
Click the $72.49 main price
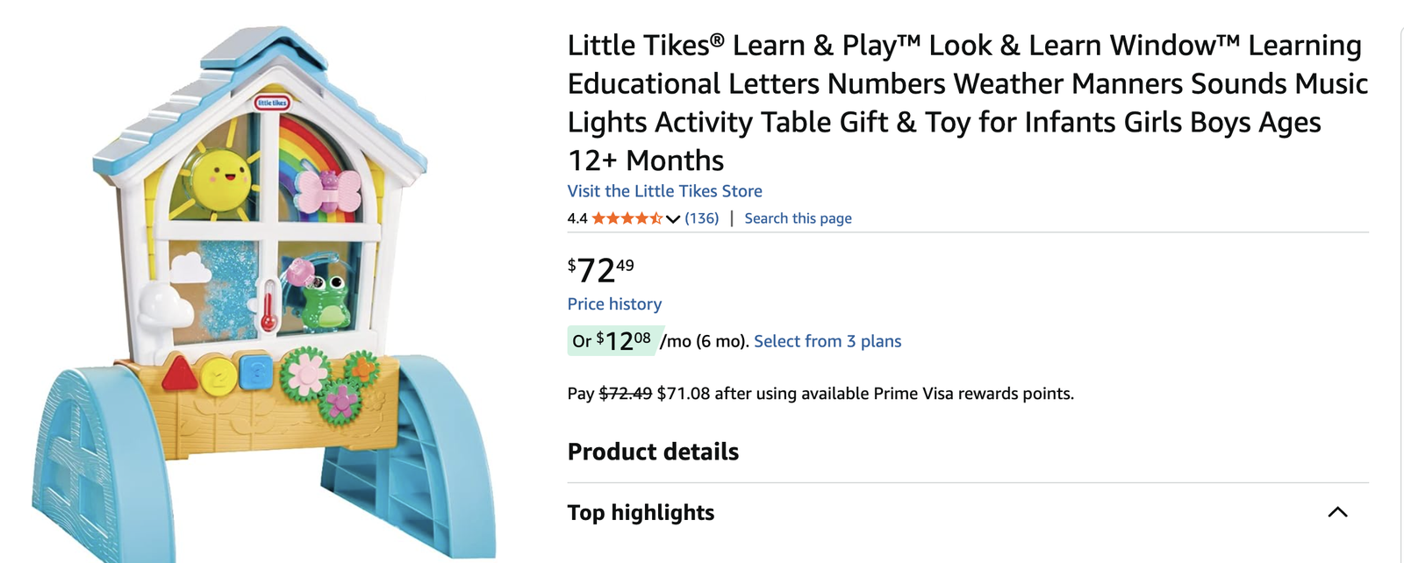tap(600, 270)
